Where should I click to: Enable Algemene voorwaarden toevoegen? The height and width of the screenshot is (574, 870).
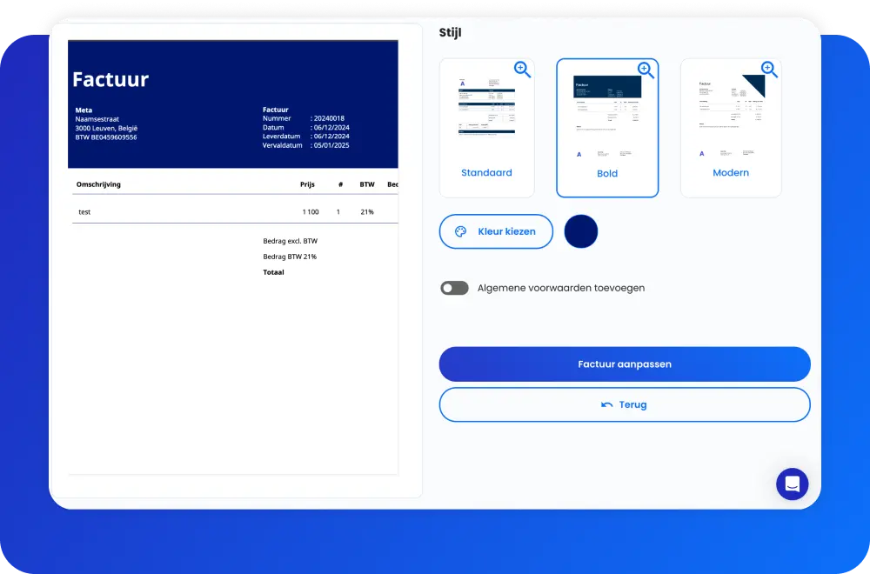pos(454,287)
